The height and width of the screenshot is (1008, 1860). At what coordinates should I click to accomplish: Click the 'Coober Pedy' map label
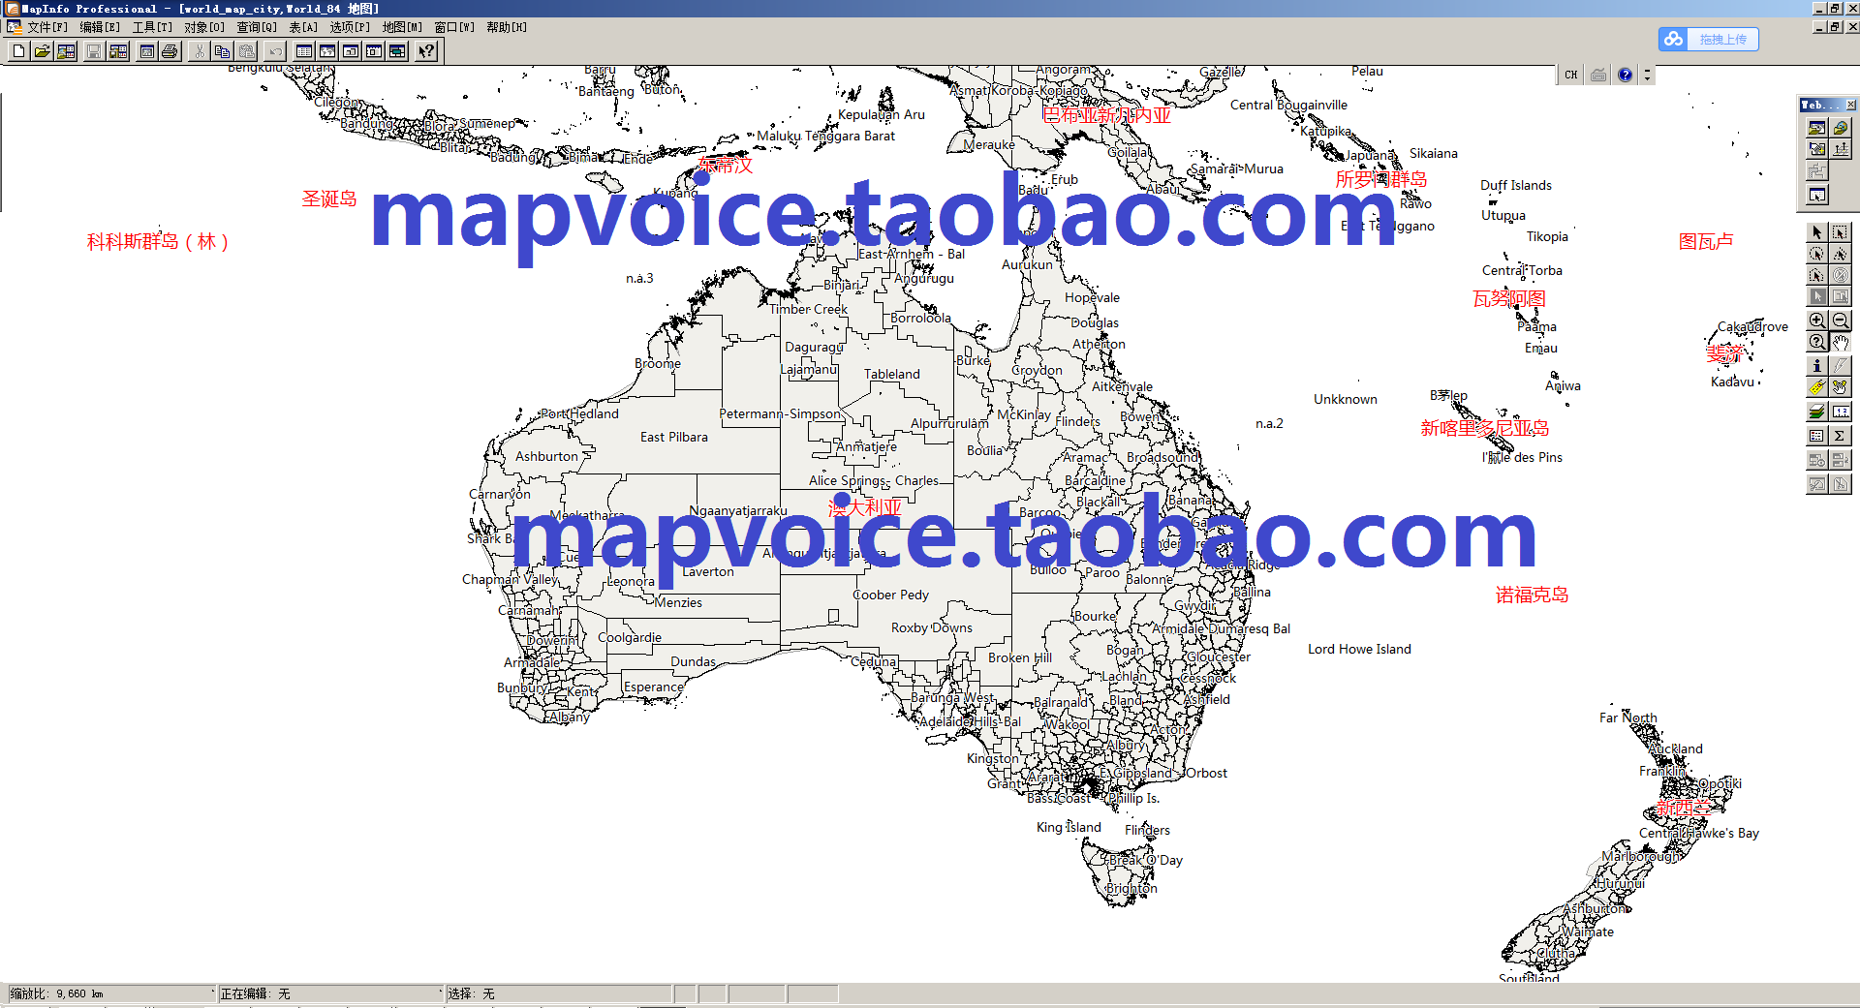coord(890,595)
